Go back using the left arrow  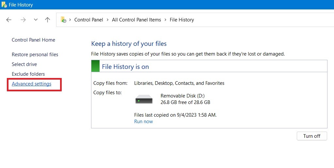click(9, 20)
